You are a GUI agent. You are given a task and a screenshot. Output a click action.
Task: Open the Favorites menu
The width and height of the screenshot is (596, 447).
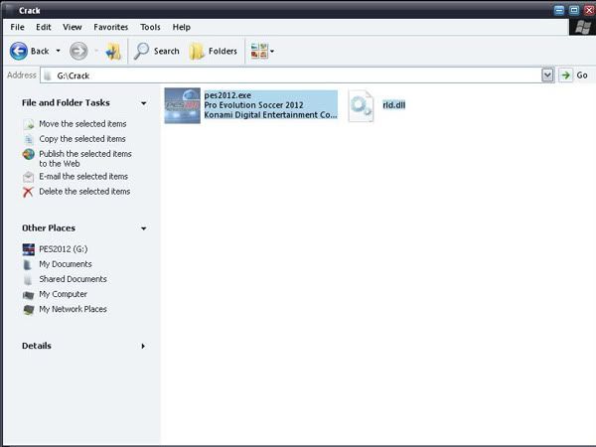click(110, 27)
